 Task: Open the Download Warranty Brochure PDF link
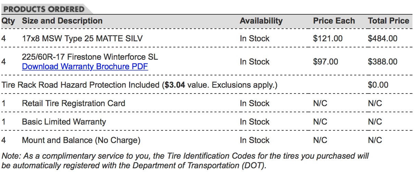(85, 67)
